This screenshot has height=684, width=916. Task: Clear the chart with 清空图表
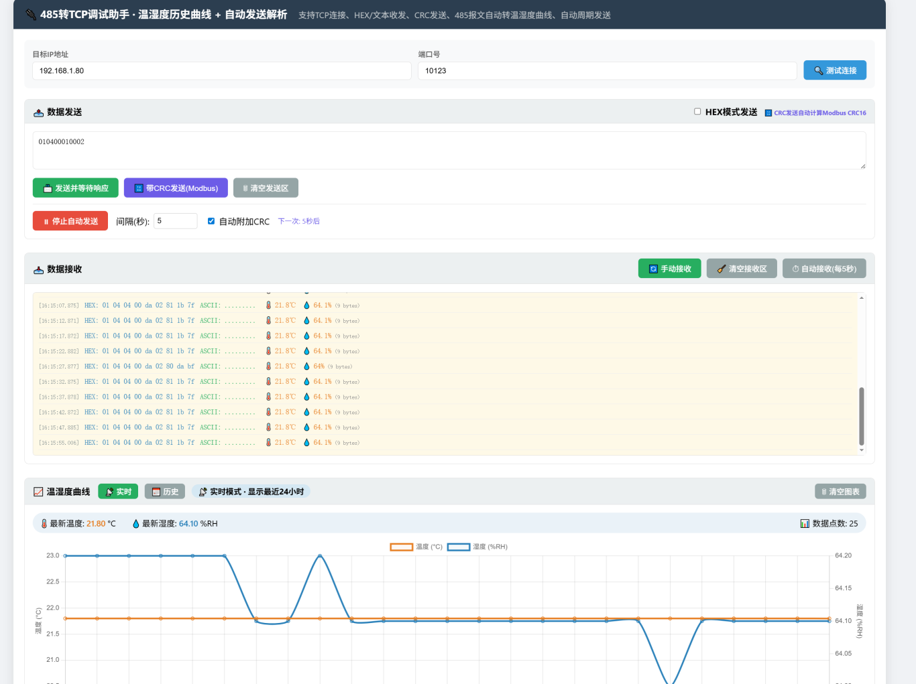point(840,492)
